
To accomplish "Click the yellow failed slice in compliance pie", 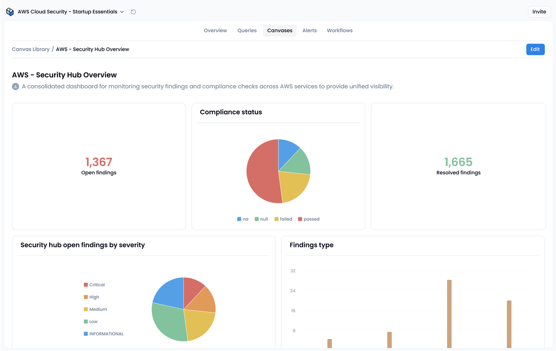I will pos(292,186).
